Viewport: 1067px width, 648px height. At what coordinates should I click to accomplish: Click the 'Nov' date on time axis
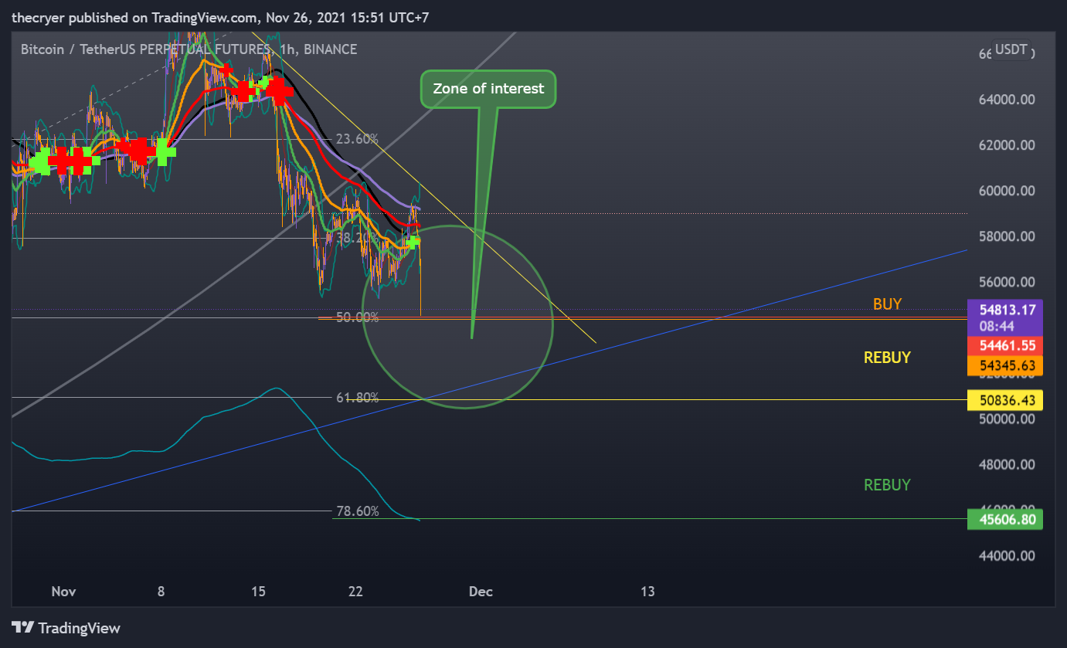pos(63,592)
